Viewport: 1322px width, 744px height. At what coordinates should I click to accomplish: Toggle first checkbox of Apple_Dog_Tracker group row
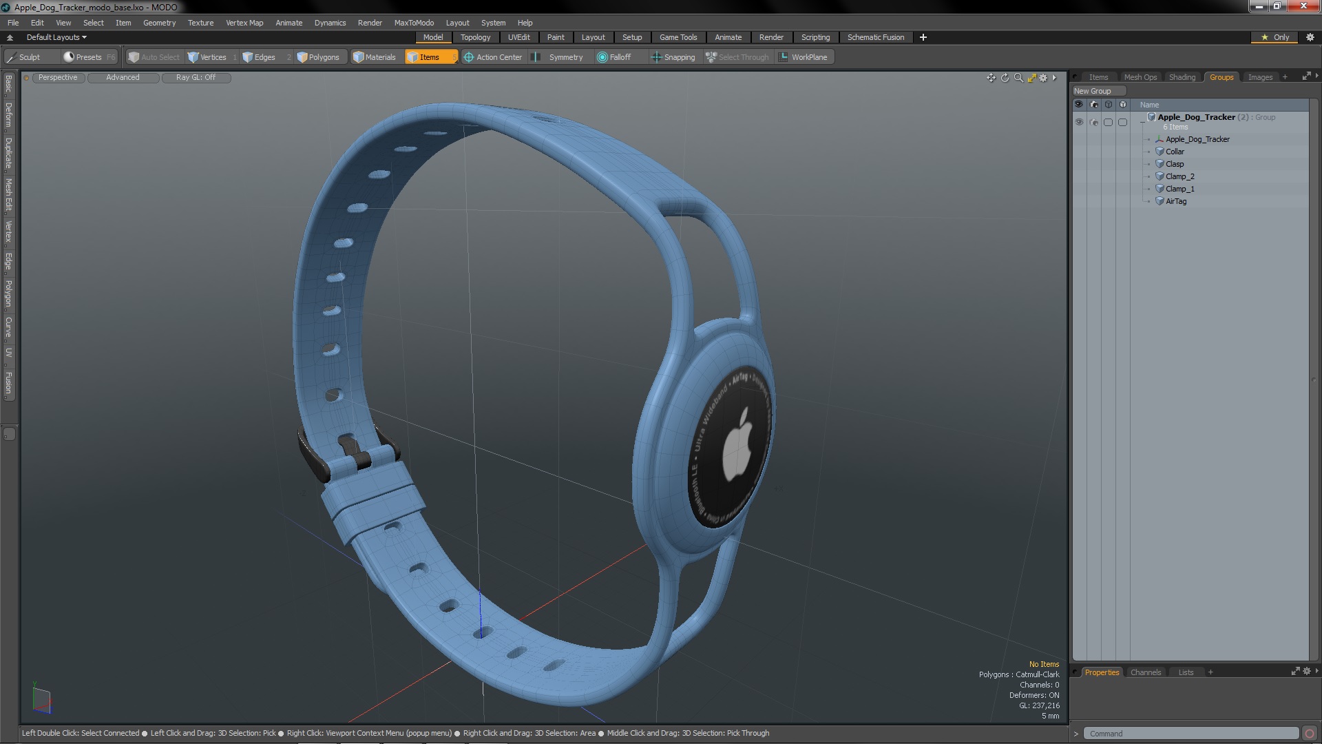tap(1109, 122)
